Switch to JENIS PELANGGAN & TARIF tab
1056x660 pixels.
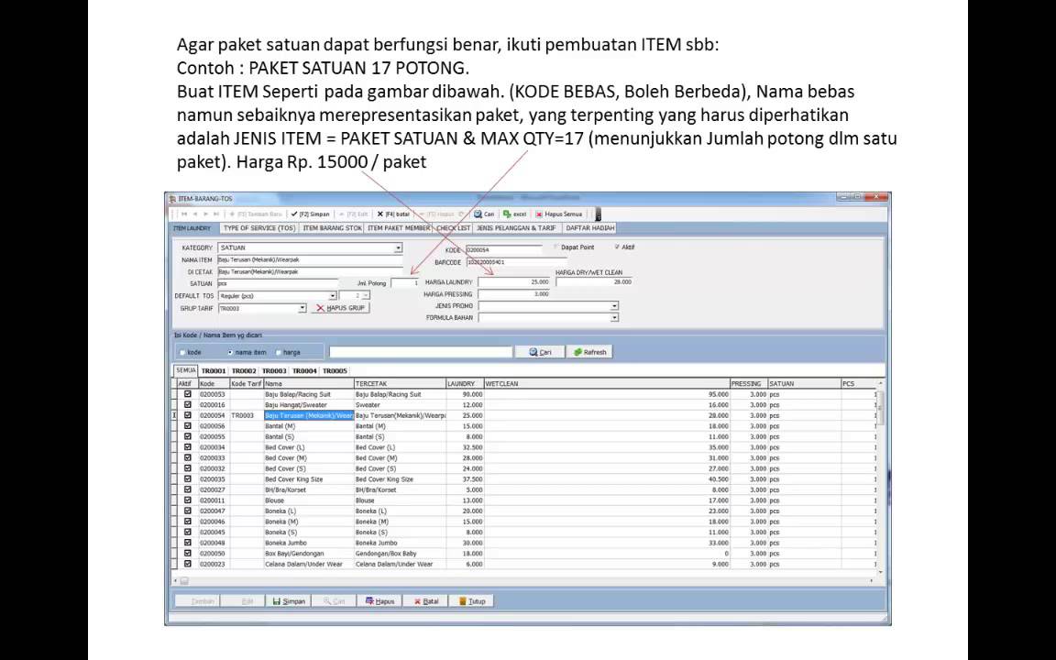click(x=516, y=228)
